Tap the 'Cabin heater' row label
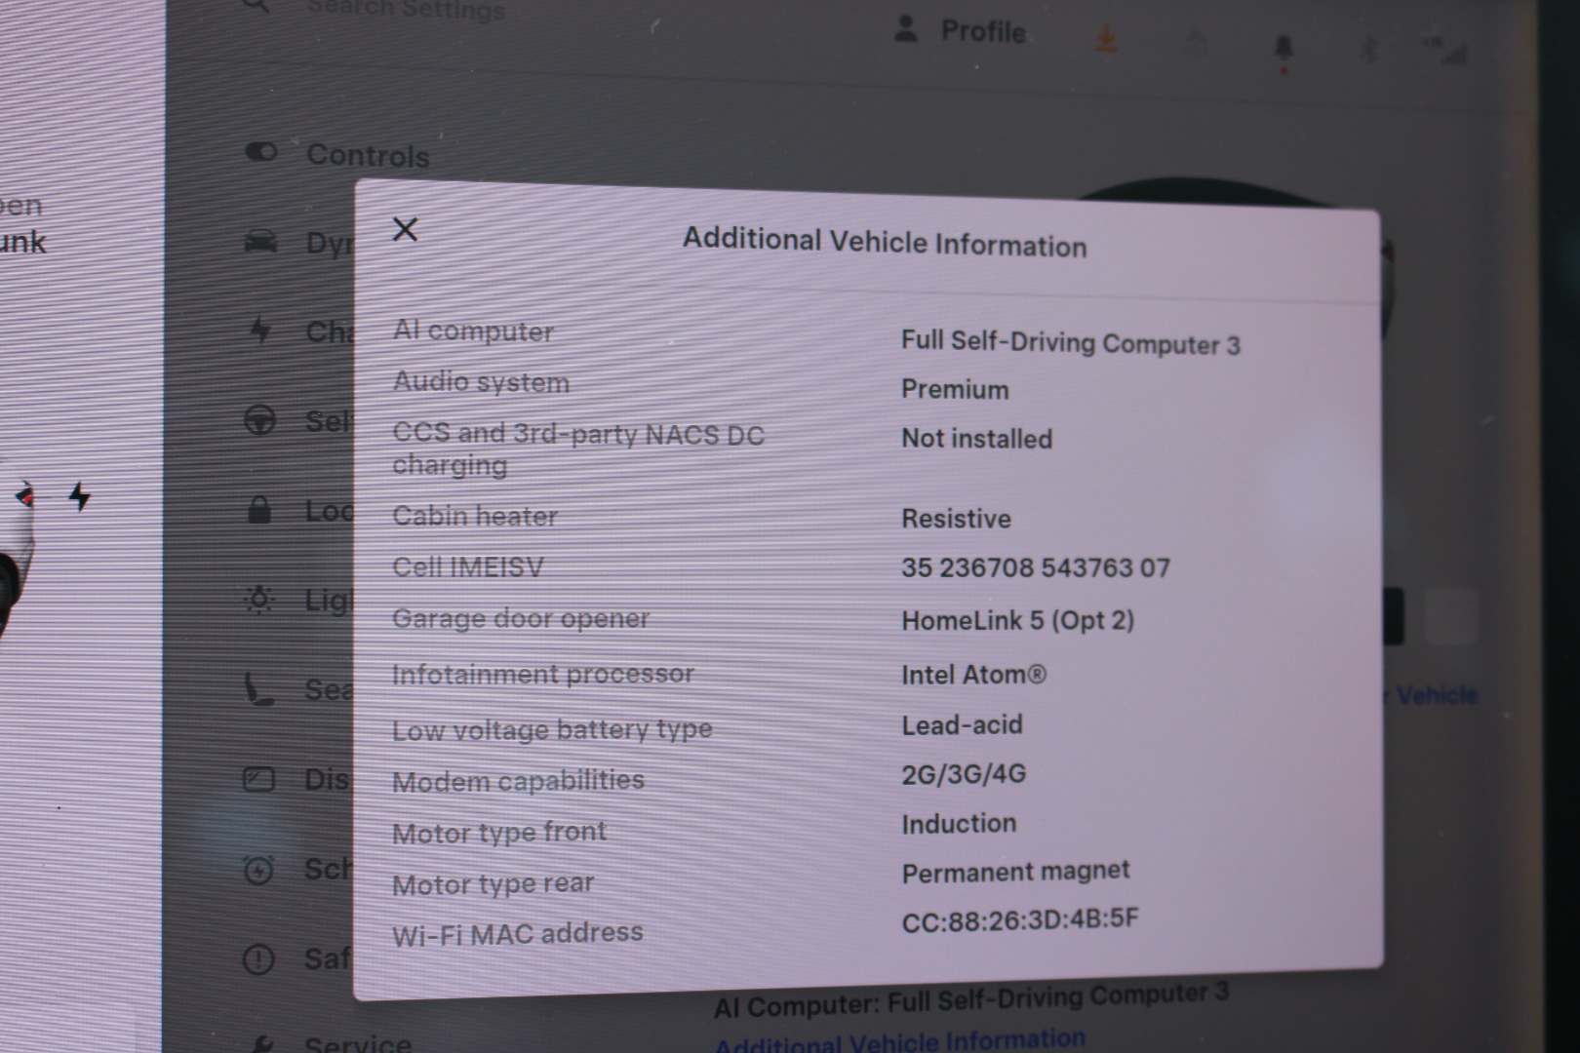Screen dimensions: 1580x1053 (x=475, y=516)
